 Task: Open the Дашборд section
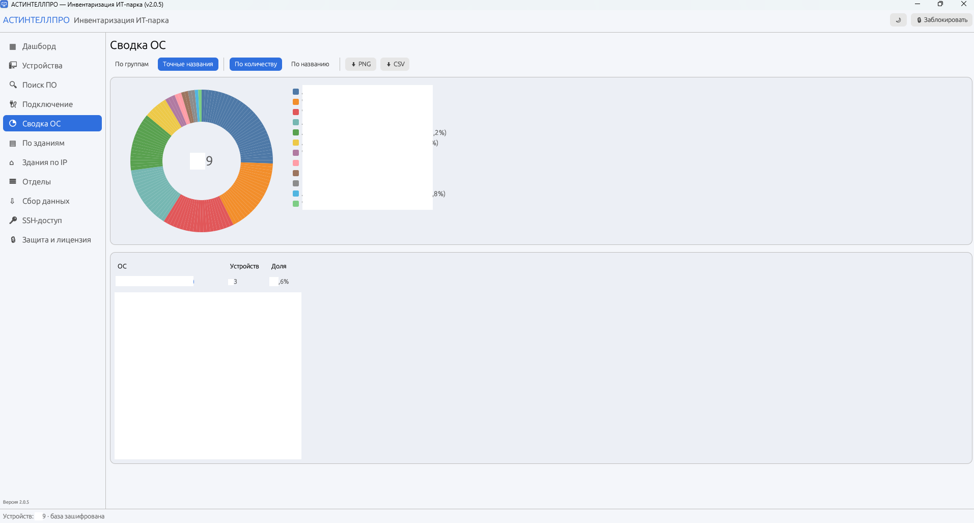pyautogui.click(x=52, y=46)
